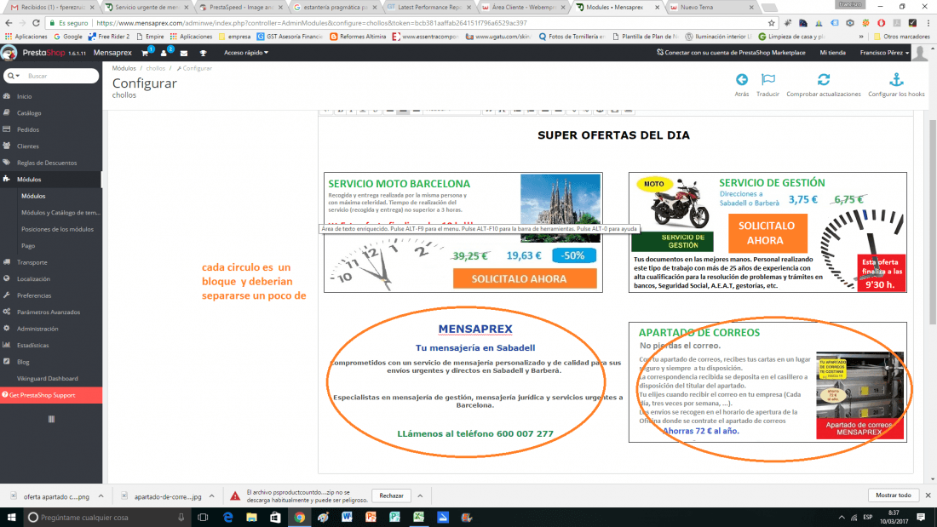
Task: Click SOLICITALO AHORA in Servicio Moto Barcelona
Action: click(x=525, y=279)
